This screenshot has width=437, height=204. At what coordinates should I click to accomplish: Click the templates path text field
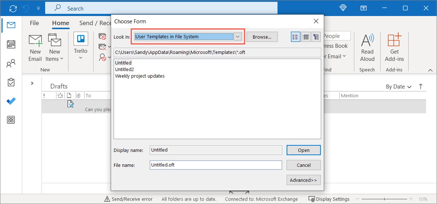tap(217, 52)
